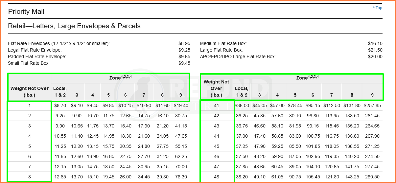Viewport: 396px width, 183px height.
Task: Select the $257.85 rate for 41 lbs
Action: [372, 106]
